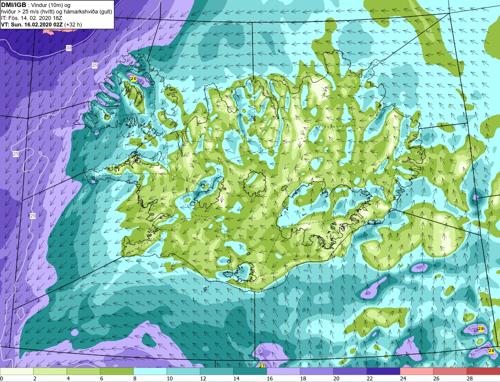Click the "8" legend scale value
This screenshot has height=382, width=500.
coord(135,378)
